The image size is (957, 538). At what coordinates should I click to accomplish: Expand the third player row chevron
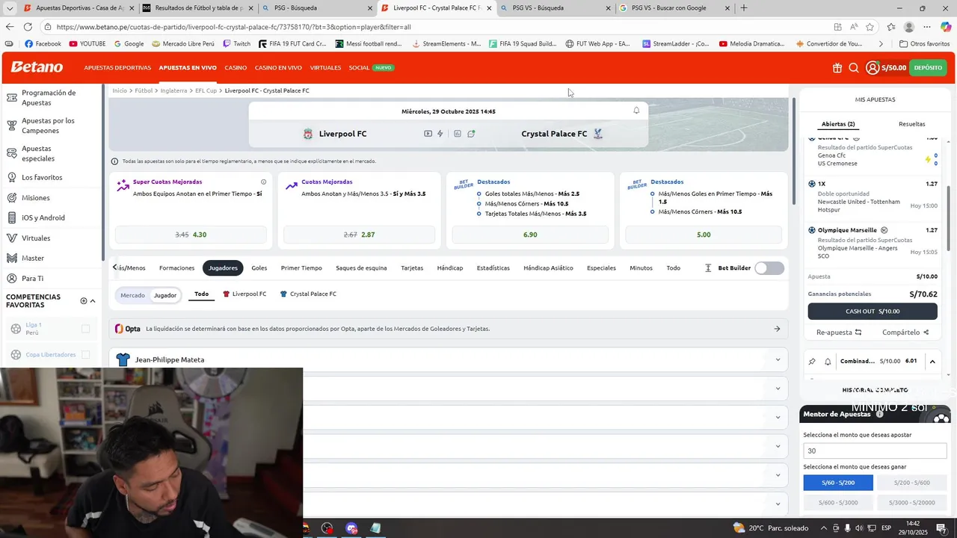coord(778,418)
